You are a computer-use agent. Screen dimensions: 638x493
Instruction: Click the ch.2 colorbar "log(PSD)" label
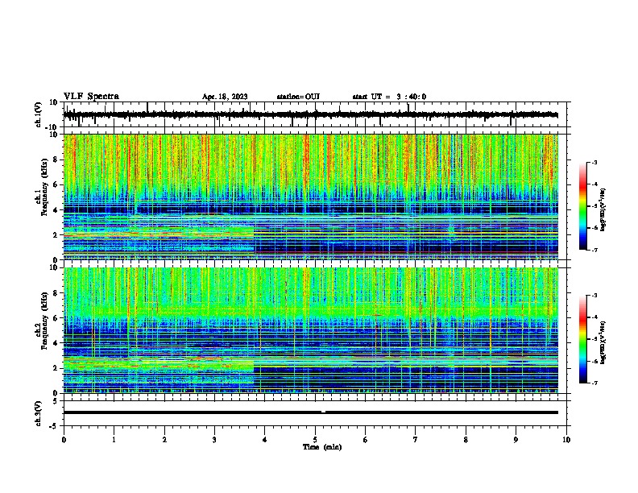[x=603, y=342]
